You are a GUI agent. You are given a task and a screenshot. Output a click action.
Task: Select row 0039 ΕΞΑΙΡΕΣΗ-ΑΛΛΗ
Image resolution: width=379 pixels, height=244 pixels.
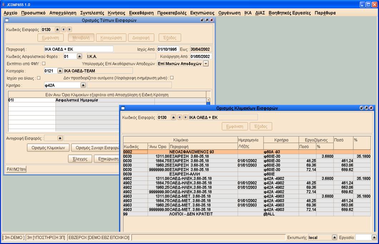pyautogui.click(x=247, y=174)
